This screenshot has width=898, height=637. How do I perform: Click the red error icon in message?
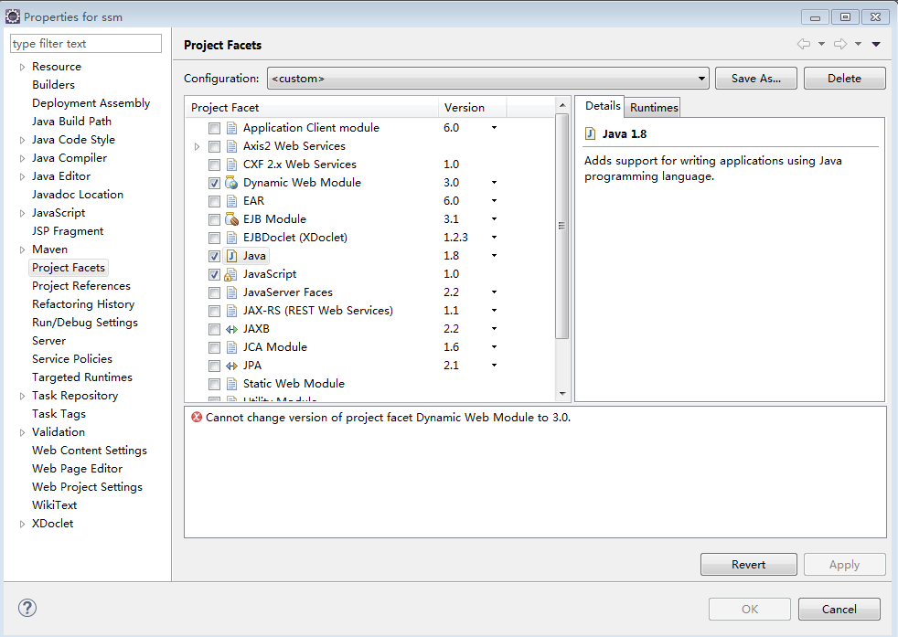click(x=197, y=418)
